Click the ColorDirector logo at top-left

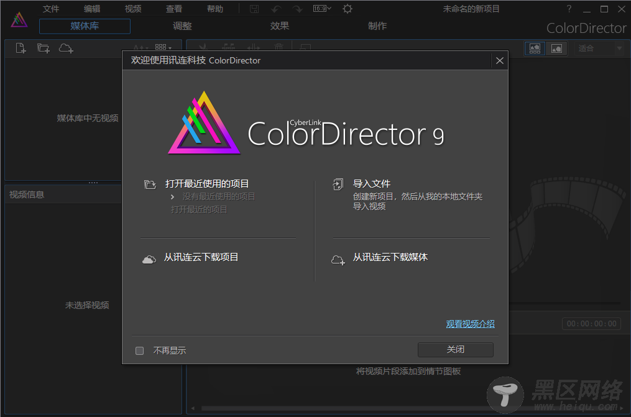point(19,20)
